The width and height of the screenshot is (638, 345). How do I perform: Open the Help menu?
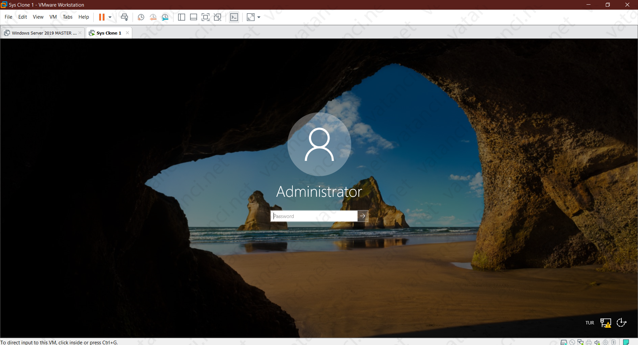pyautogui.click(x=83, y=17)
